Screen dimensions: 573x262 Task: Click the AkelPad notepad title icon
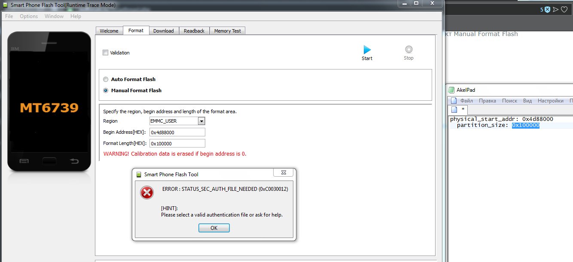(451, 90)
